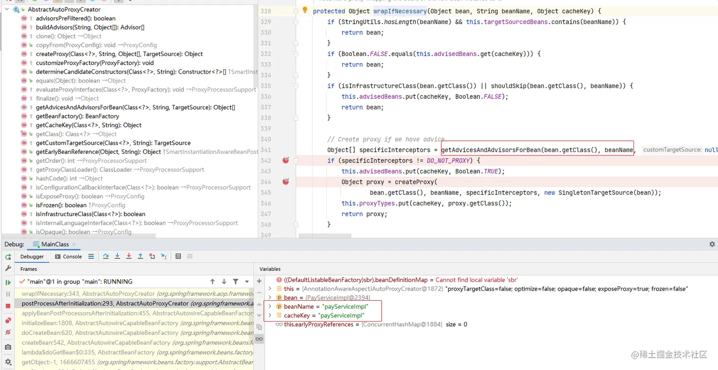Toggle Mute Breakpoints icon
718x370 pixels.
pos(8,333)
